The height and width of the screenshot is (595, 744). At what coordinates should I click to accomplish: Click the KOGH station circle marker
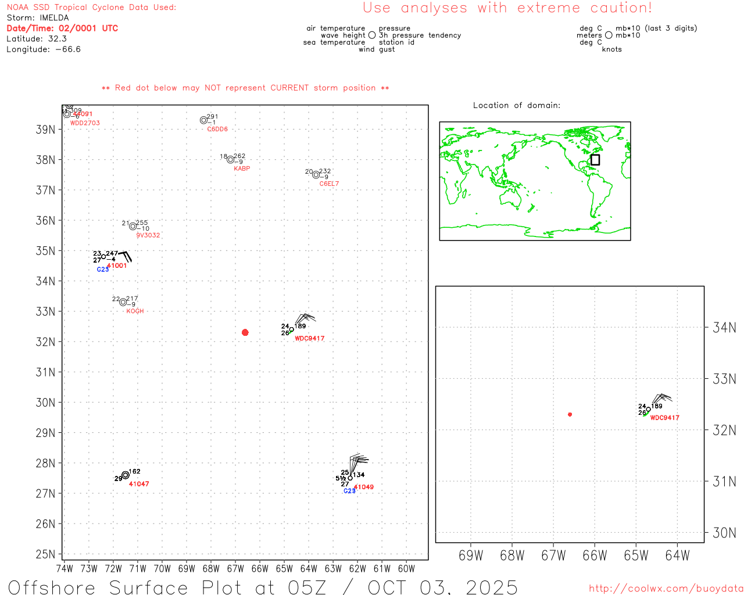(x=123, y=302)
